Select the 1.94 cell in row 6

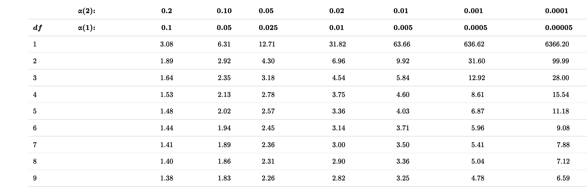pos(224,128)
